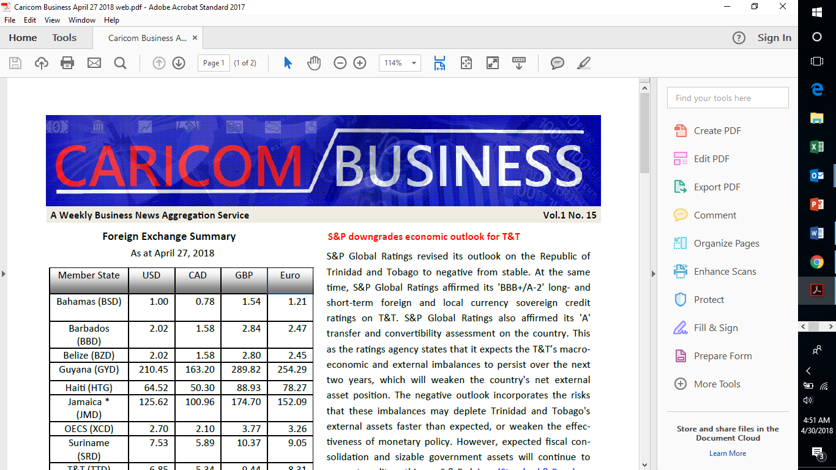Open the Learn More link
The image size is (836, 470).
coord(727,453)
